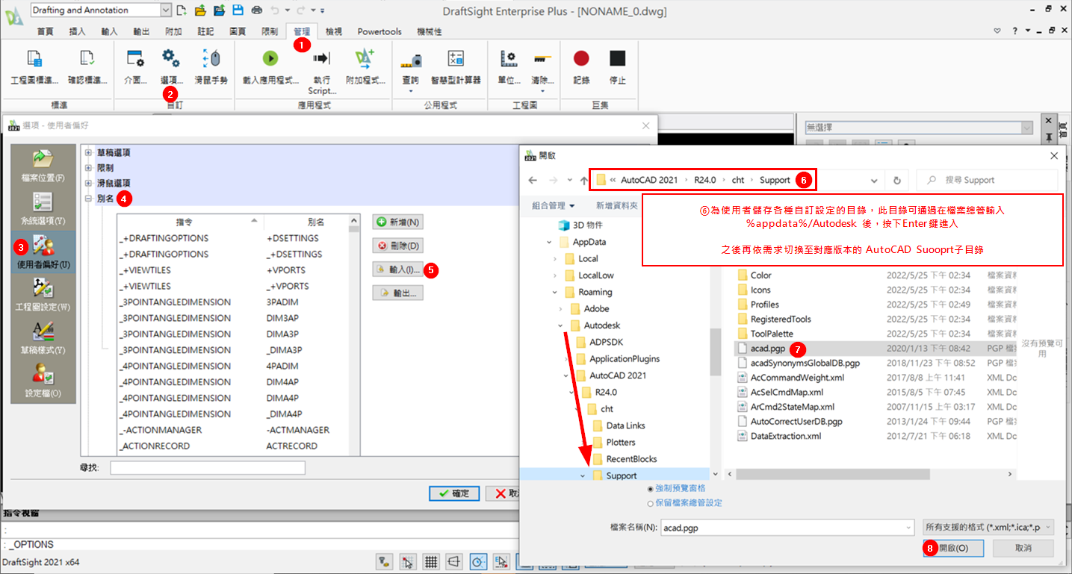Click 取消 button in Open dialog
The image size is (1072, 574).
point(1023,548)
